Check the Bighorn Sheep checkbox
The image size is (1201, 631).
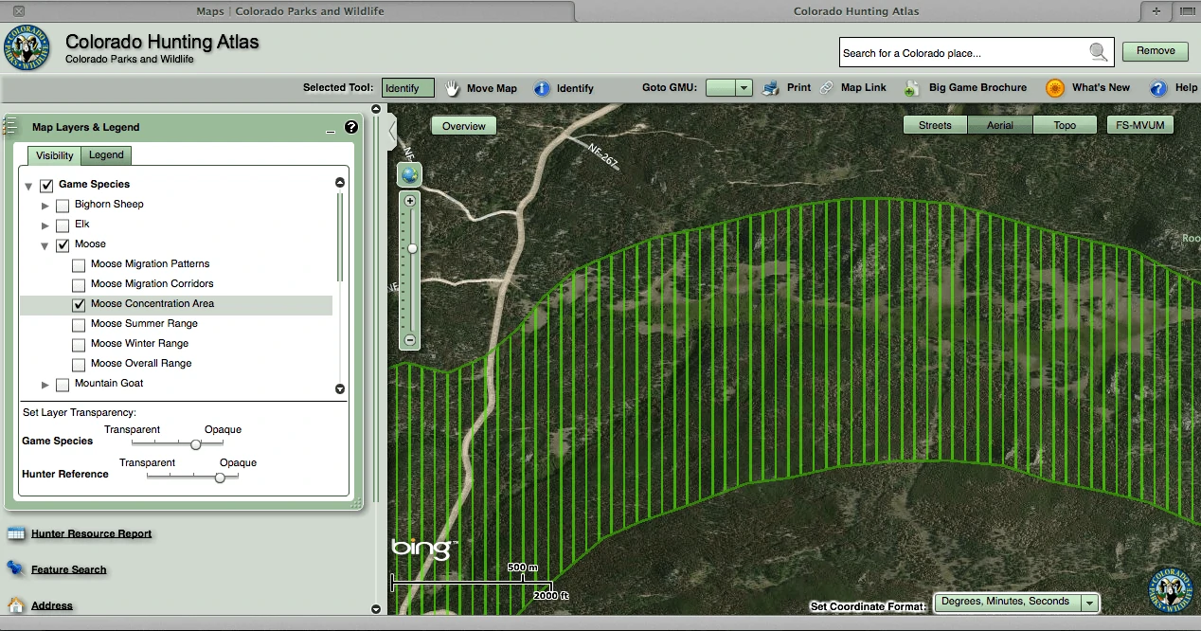(63, 205)
